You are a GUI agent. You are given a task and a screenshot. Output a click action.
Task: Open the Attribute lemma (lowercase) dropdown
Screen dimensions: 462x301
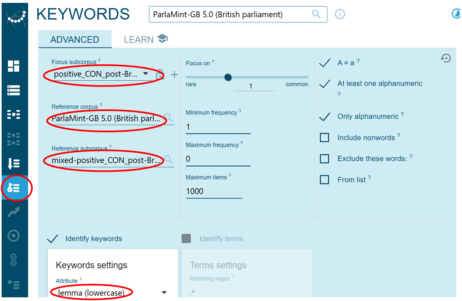[164, 292]
